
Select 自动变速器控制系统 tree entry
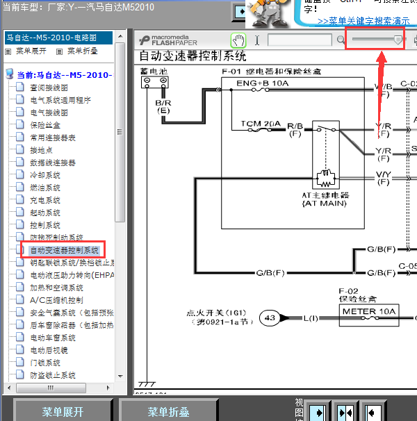click(x=64, y=250)
